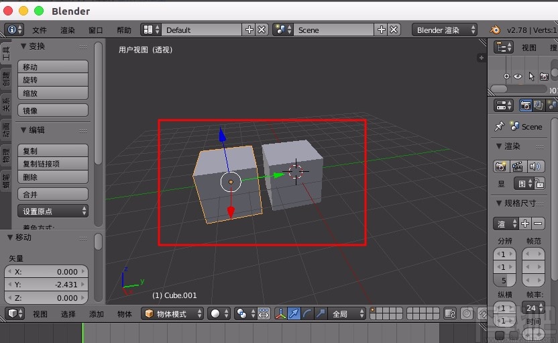Delete the current Scene with X
The image size is (558, 343).
(394, 30)
